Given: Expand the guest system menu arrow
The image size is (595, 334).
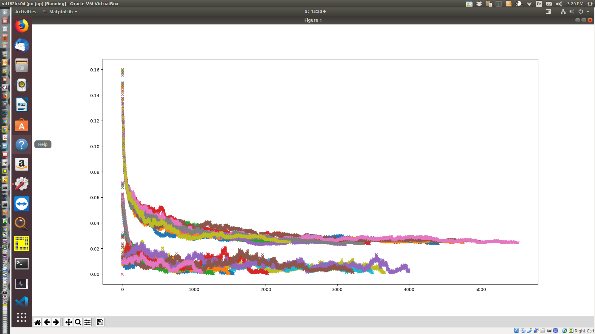Looking at the screenshot, I should pos(588,11).
